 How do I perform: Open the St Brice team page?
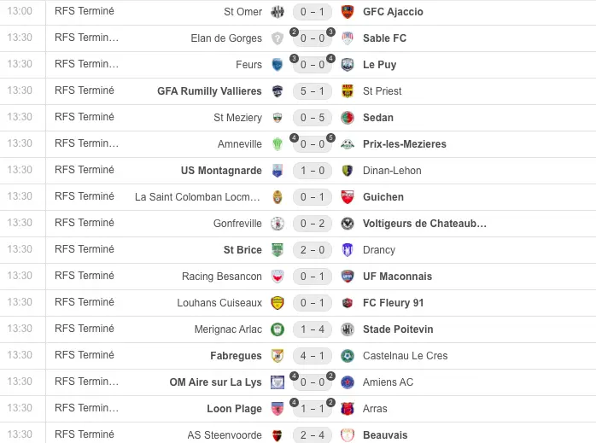pyautogui.click(x=242, y=250)
